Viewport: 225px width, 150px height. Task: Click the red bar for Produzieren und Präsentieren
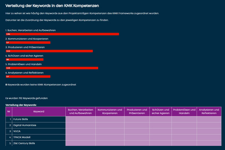coord(49,51)
